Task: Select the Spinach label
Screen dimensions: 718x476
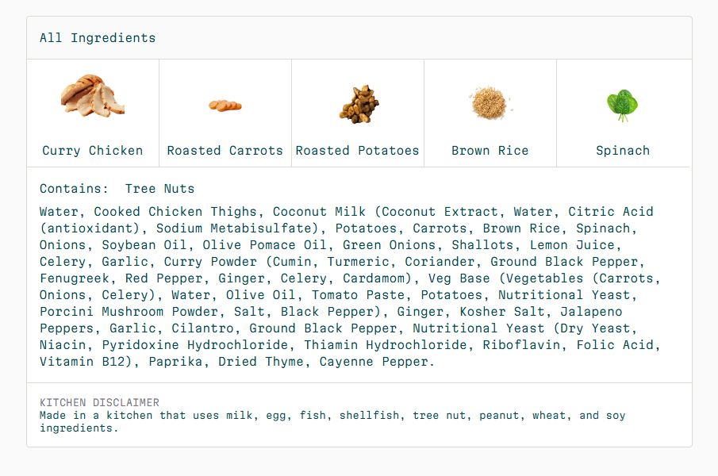Action: click(623, 151)
